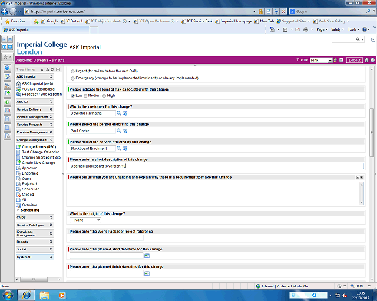Choose the Emergency change radio option

tap(72, 78)
